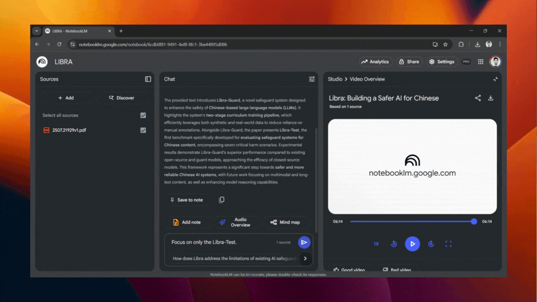Screen dimensions: 537x302
Task: Open tab search dropdown
Action: click(37, 31)
